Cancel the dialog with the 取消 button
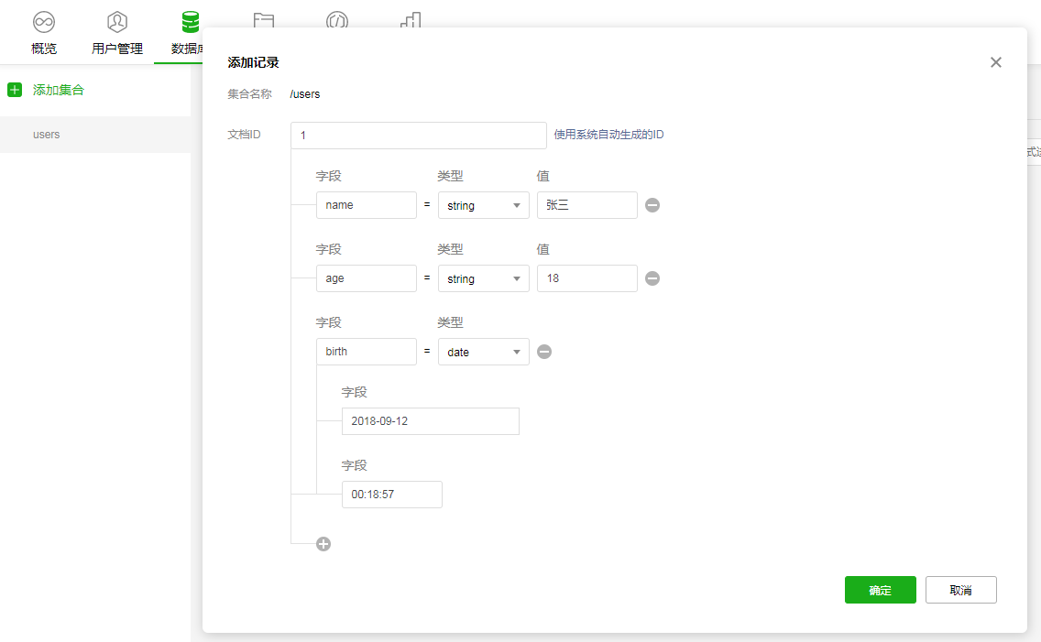Viewport: 1041px width, 642px height. tap(960, 590)
